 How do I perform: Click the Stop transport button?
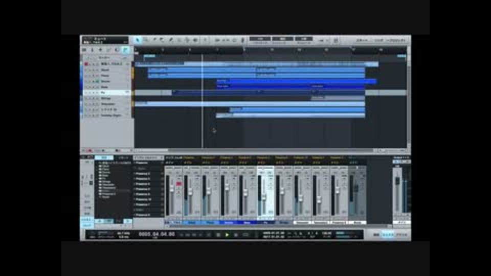coord(218,235)
